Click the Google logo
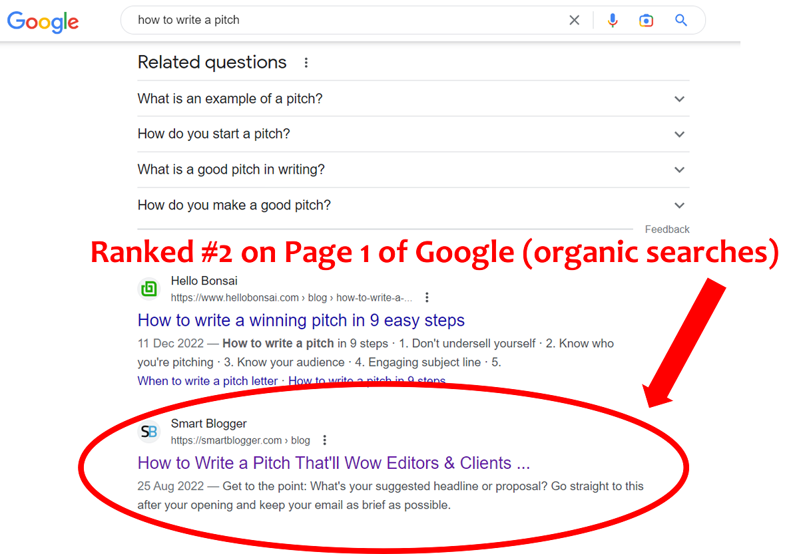The image size is (799, 554). (43, 21)
